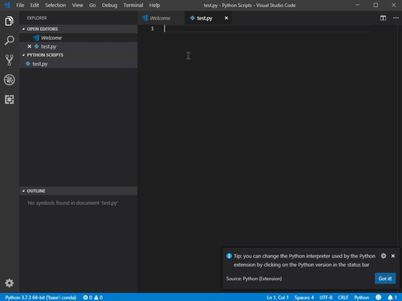Viewport: 402px width, 301px height.
Task: Change line ending via CRLF
Action: click(x=343, y=297)
